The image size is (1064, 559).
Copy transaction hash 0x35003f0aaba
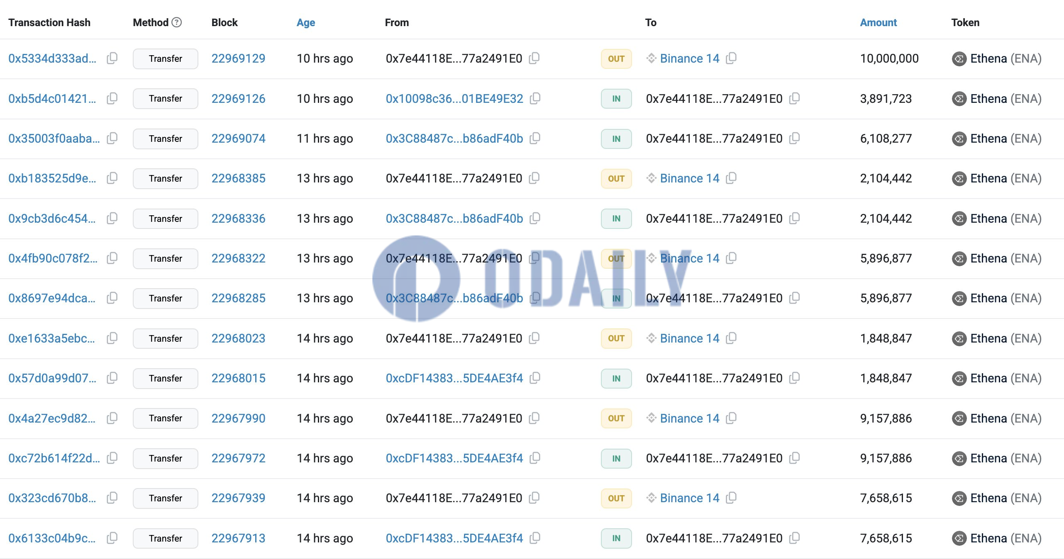(112, 139)
